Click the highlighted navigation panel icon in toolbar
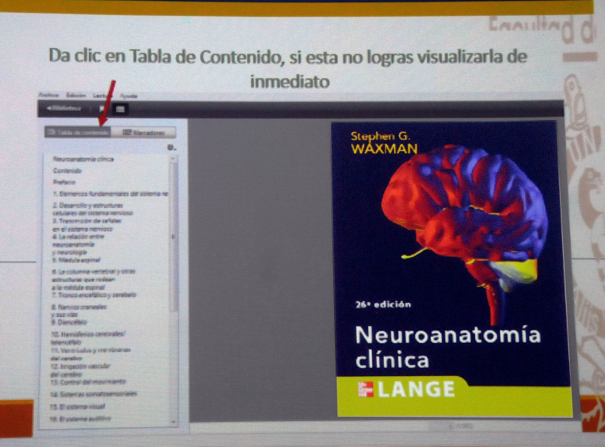This screenshot has width=605, height=447. click(x=120, y=109)
